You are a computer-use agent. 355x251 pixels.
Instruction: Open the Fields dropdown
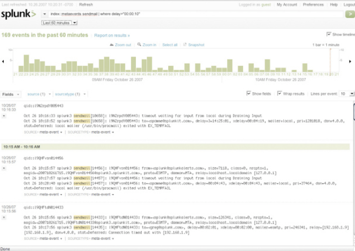click(11, 94)
